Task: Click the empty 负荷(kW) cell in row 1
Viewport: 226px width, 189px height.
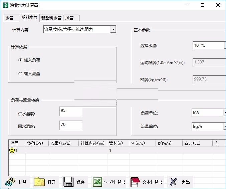Action: pyautogui.click(x=37, y=150)
